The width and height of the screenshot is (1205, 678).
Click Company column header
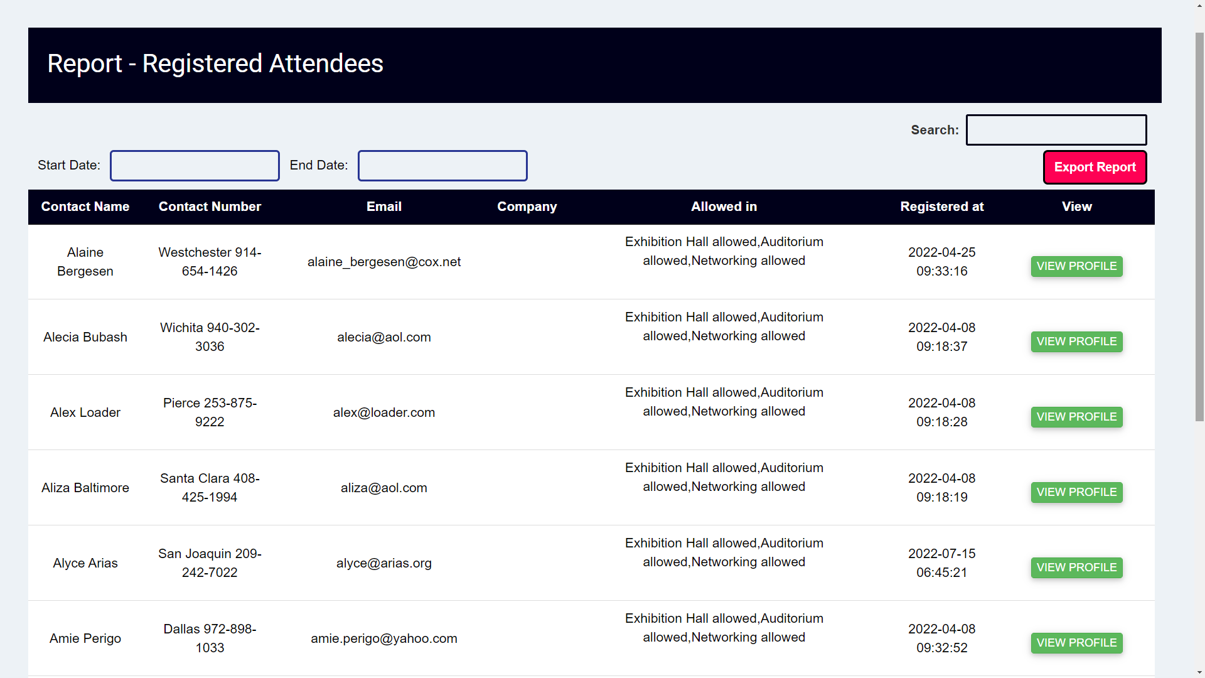527,206
